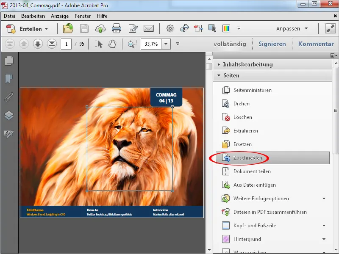Go to next page arrow
The height and width of the screenshot is (254, 339).
coord(38,44)
